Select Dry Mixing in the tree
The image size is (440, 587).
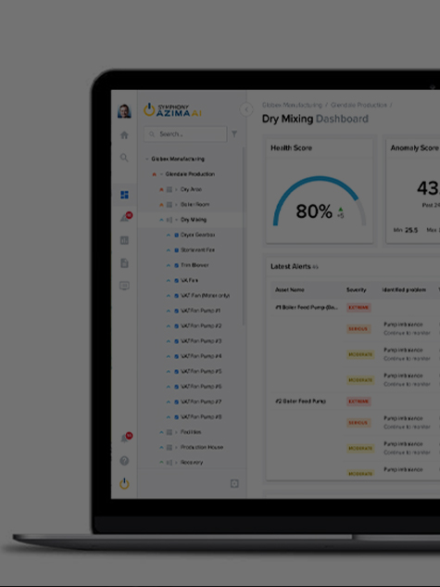tap(194, 220)
